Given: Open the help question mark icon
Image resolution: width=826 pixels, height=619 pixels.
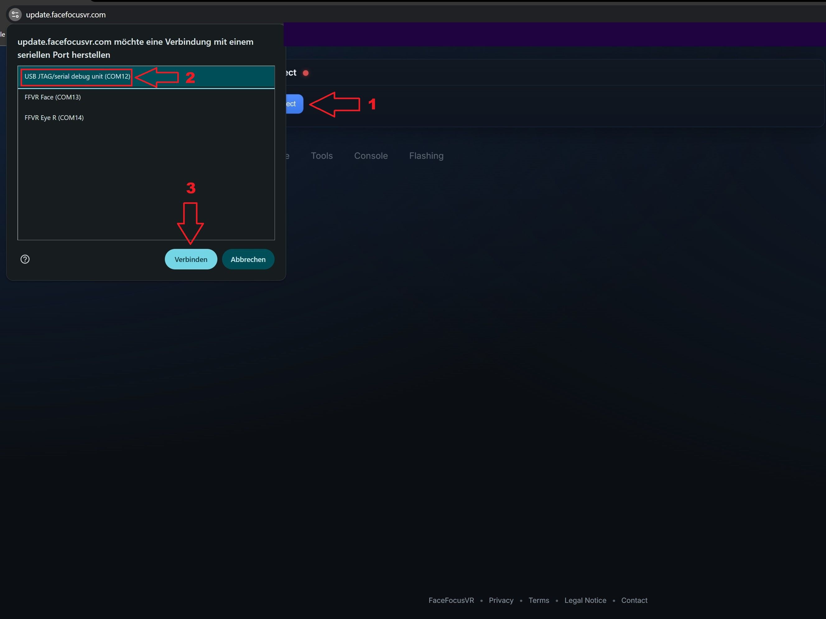Looking at the screenshot, I should [x=25, y=259].
